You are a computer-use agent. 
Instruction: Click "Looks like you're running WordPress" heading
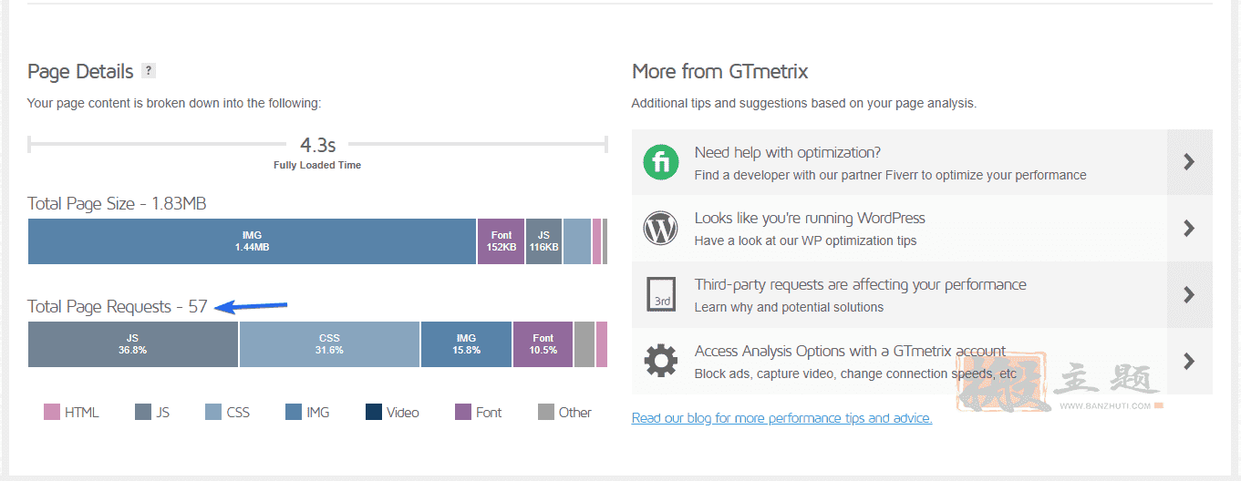[810, 219]
